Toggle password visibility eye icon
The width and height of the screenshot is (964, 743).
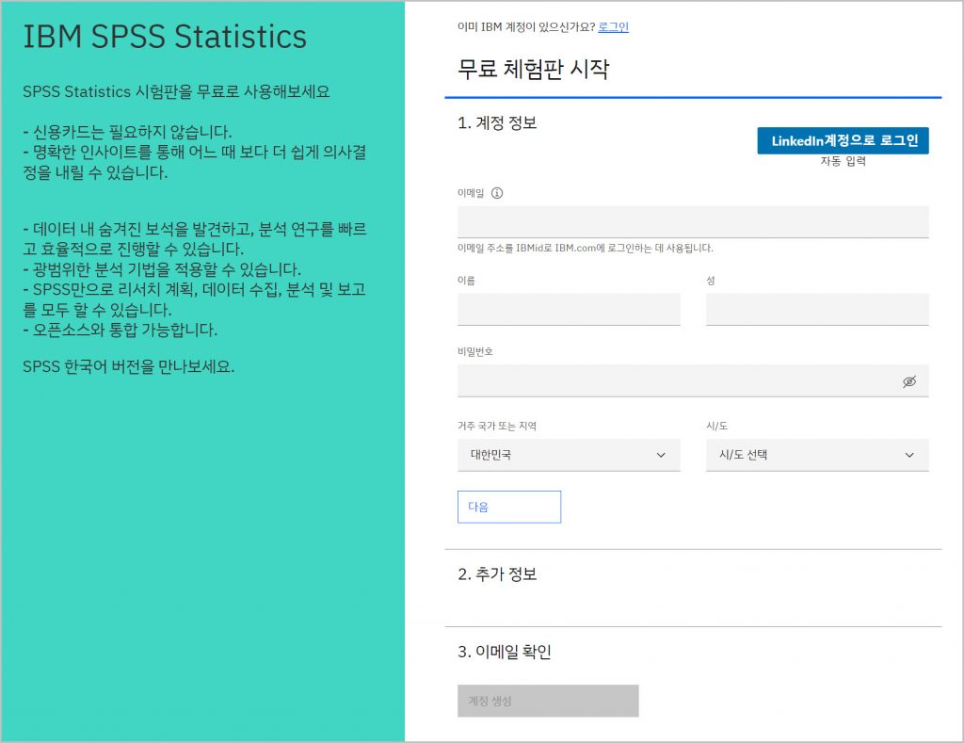[908, 381]
